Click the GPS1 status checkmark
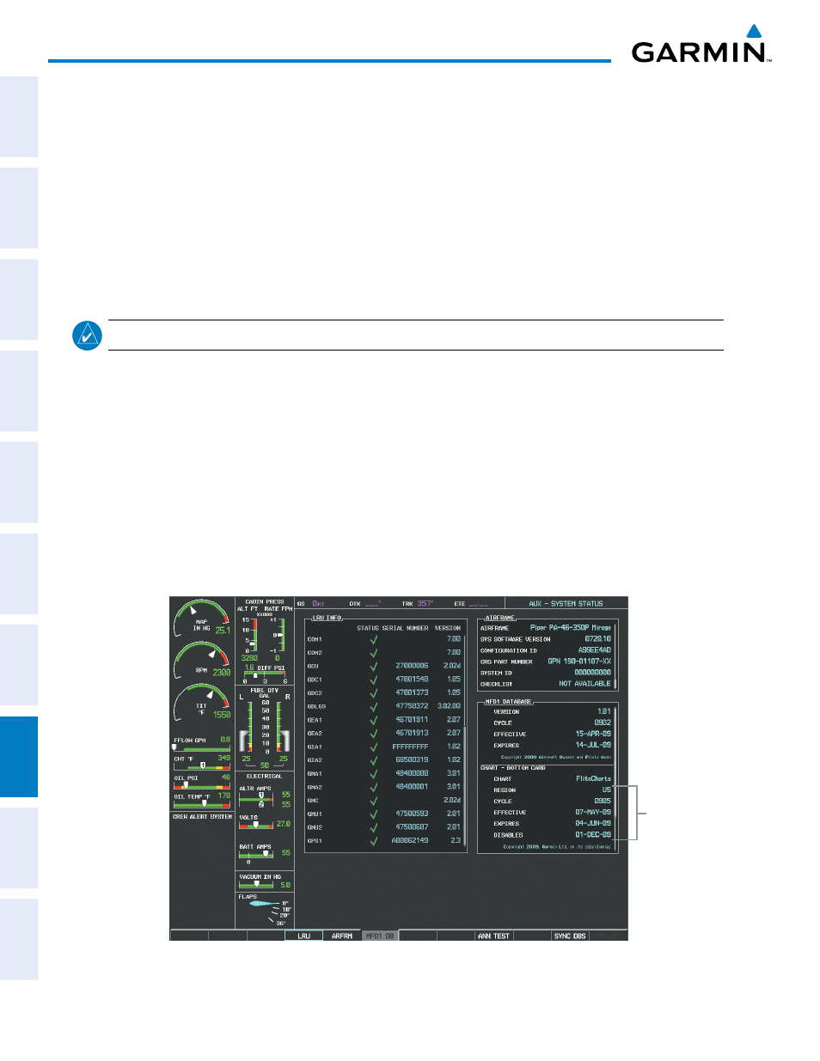This screenshot has width=820, height=1061. pos(374,841)
